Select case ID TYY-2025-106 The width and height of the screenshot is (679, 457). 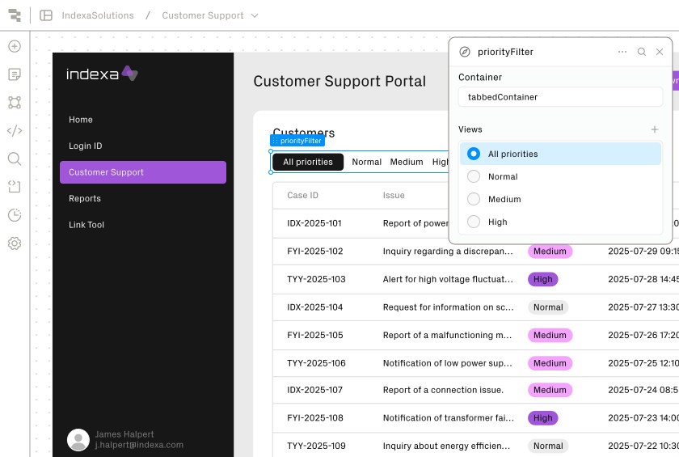316,363
